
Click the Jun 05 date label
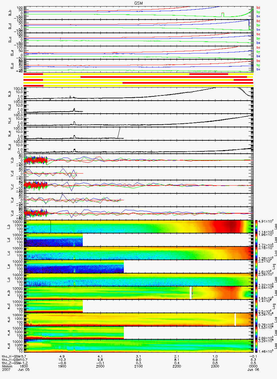pos(24,370)
